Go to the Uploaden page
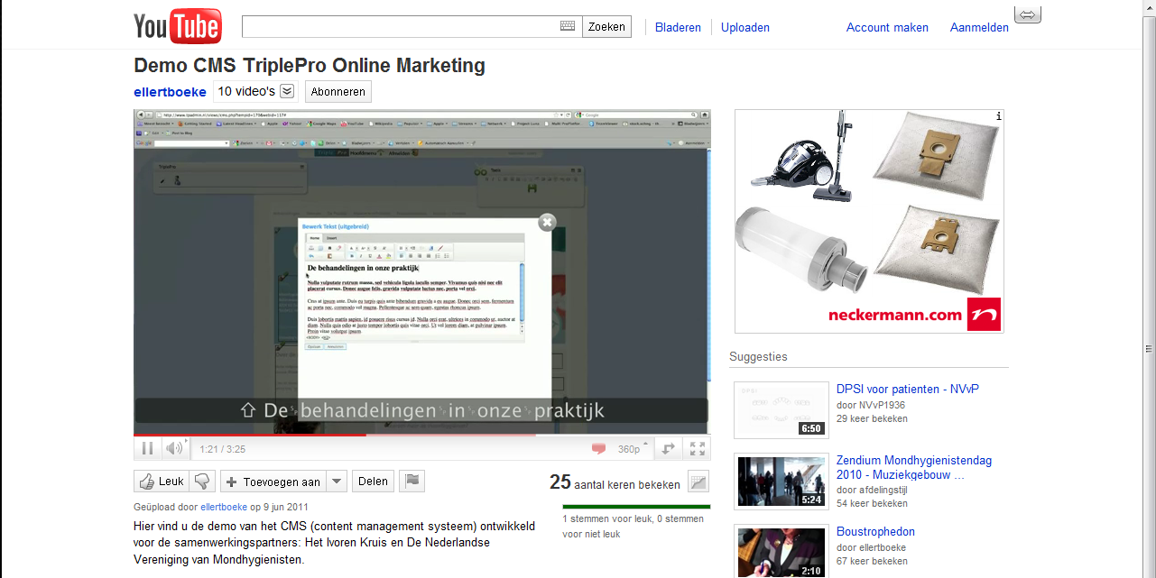The height and width of the screenshot is (578, 1156). [x=744, y=27]
